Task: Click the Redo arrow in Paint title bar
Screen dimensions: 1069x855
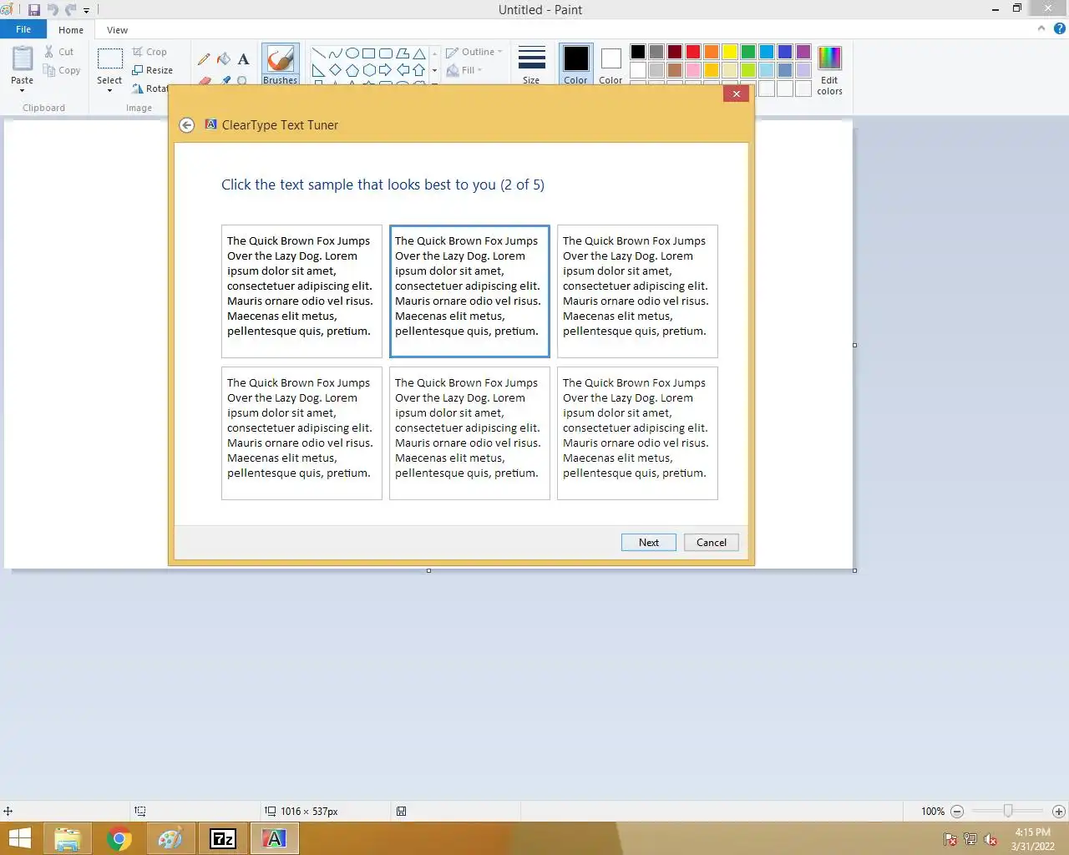Action: (x=70, y=10)
